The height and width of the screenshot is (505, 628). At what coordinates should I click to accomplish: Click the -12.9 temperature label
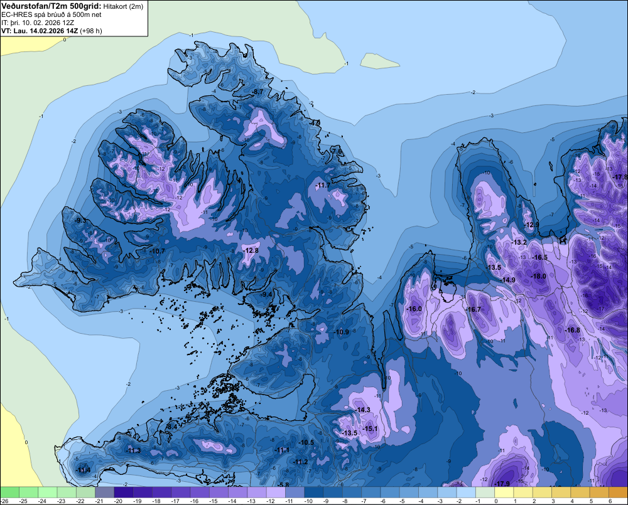(532, 225)
